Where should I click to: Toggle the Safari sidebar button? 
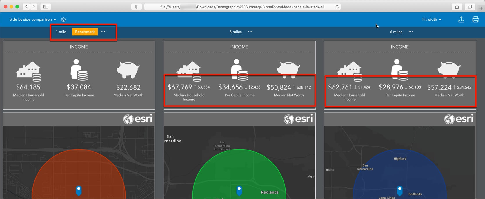point(46,7)
